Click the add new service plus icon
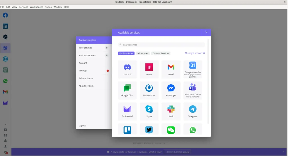The height and width of the screenshot is (156, 288). 5,130
